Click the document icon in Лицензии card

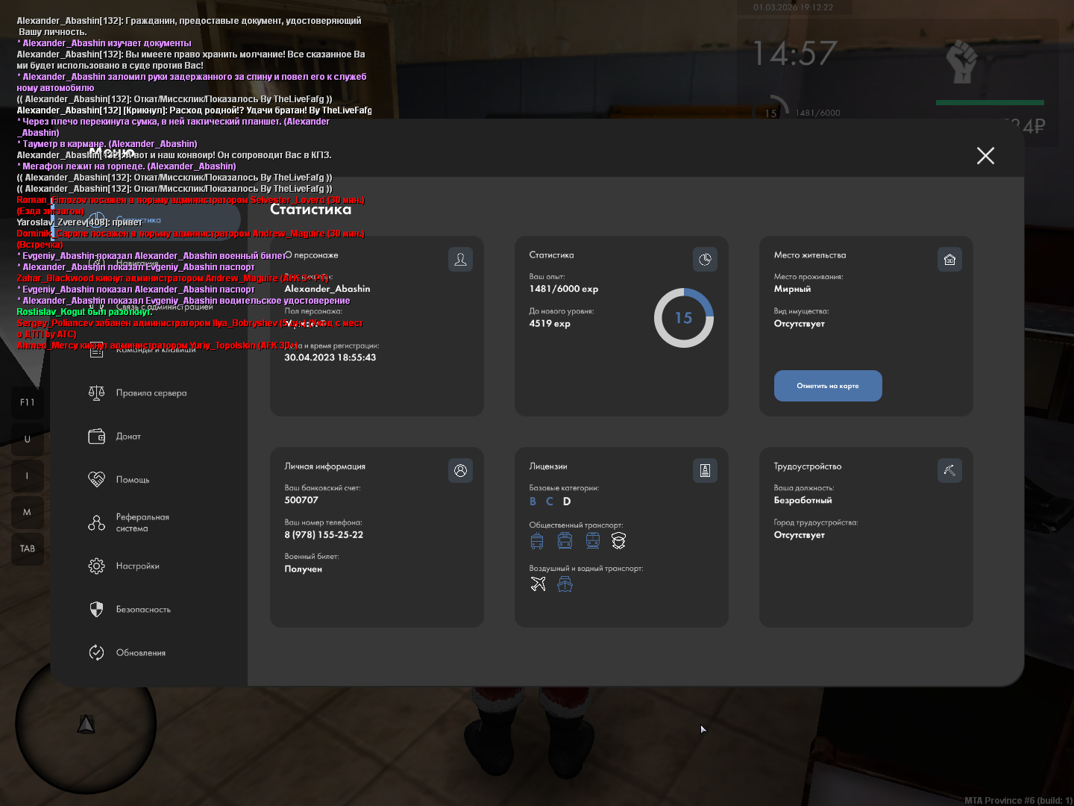705,471
